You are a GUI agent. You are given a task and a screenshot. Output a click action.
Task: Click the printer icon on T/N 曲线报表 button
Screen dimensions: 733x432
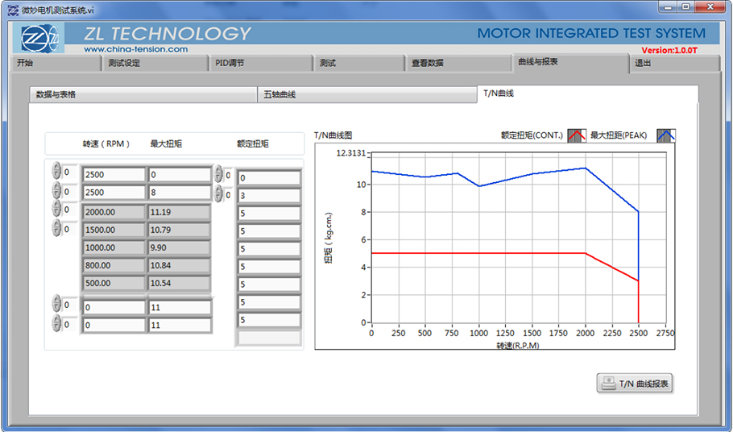click(x=608, y=384)
